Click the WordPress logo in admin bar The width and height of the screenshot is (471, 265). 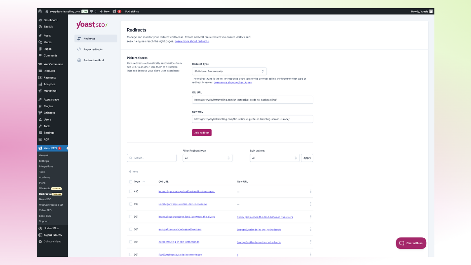[x=40, y=11]
